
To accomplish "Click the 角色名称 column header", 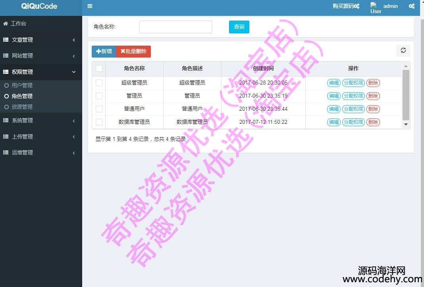I will (x=135, y=68).
